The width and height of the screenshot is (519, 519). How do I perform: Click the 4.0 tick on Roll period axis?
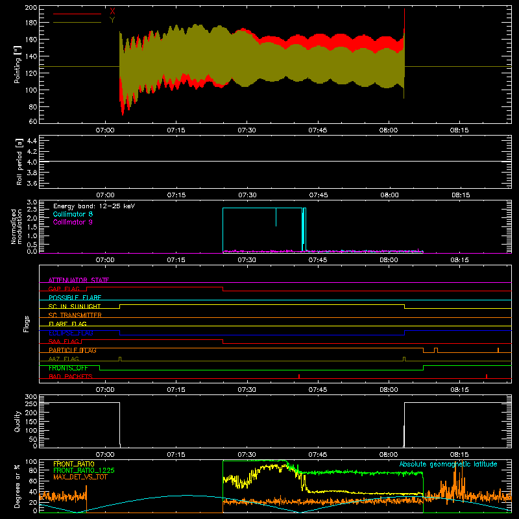[32, 162]
